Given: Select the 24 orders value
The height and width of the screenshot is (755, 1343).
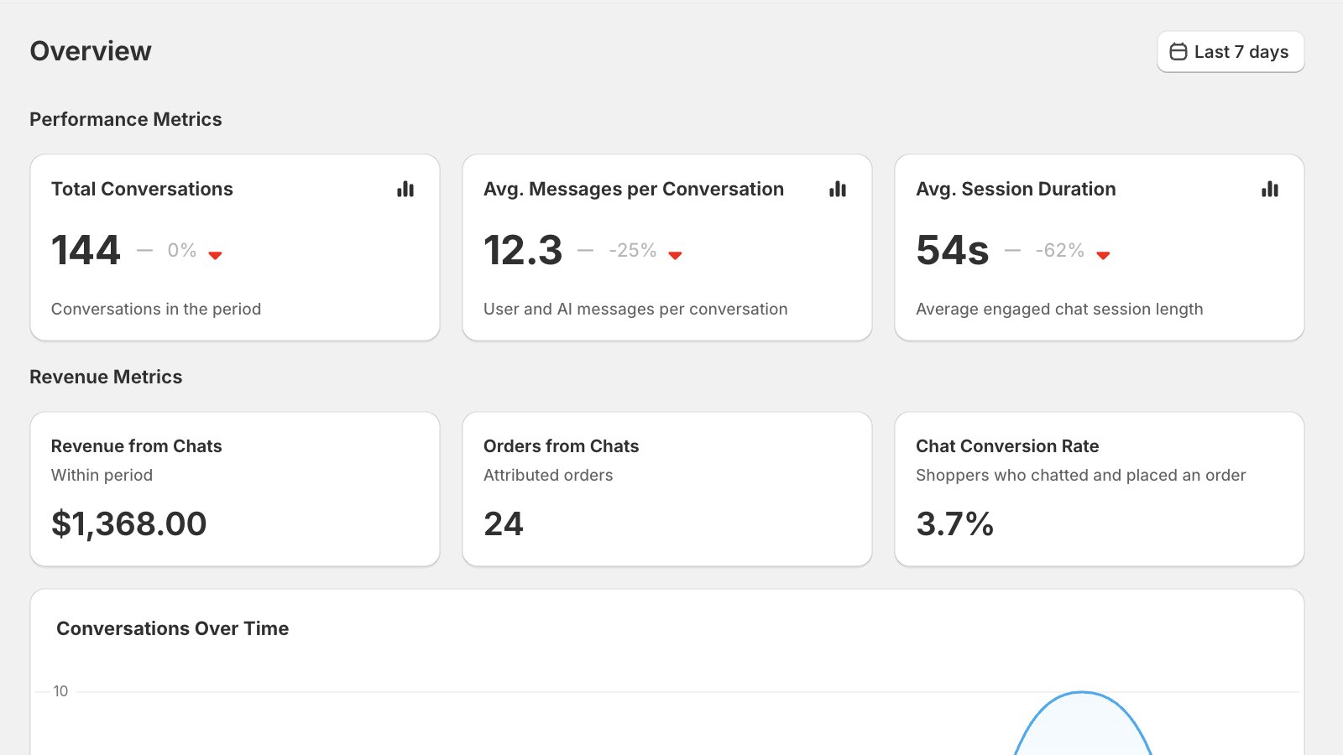Looking at the screenshot, I should (504, 524).
